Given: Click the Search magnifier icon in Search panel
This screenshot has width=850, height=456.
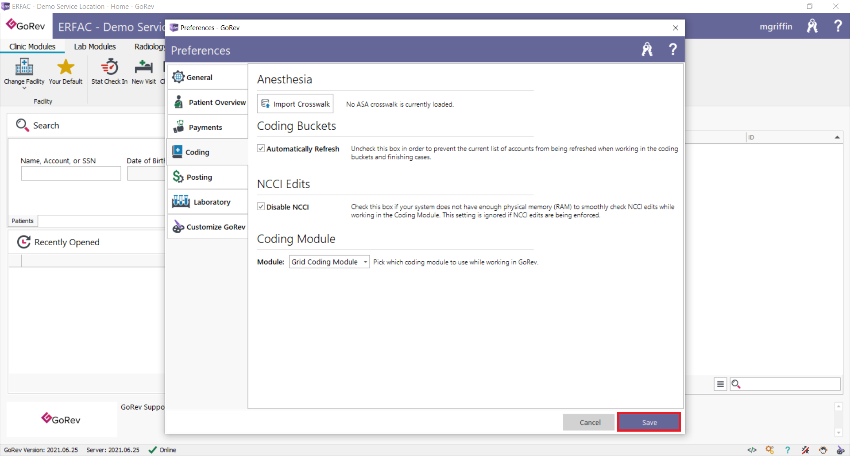Looking at the screenshot, I should pyautogui.click(x=22, y=125).
